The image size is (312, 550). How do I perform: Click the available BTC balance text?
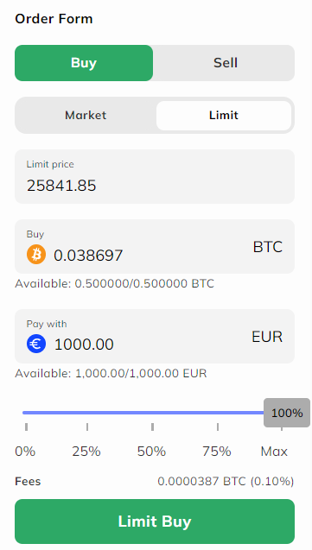point(114,283)
